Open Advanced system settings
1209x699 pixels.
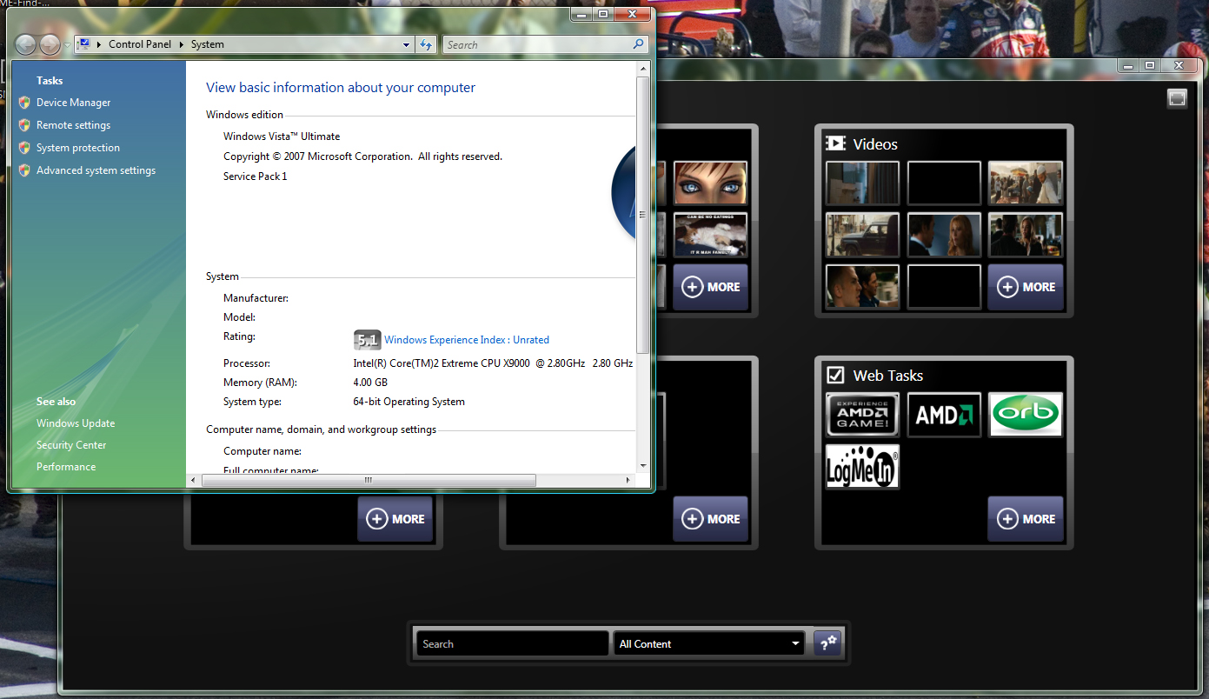96,170
